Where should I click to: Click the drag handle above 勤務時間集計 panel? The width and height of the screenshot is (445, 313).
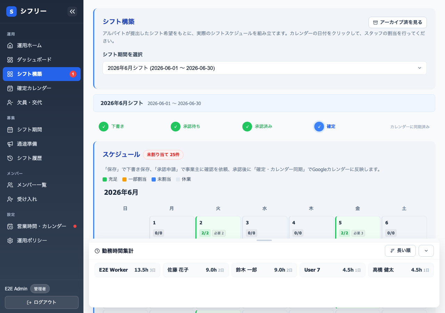(x=264, y=240)
